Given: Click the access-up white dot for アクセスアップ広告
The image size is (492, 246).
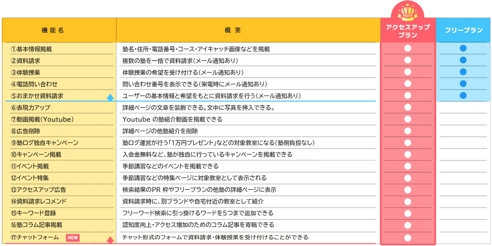Looking at the screenshot, I should (x=408, y=190).
